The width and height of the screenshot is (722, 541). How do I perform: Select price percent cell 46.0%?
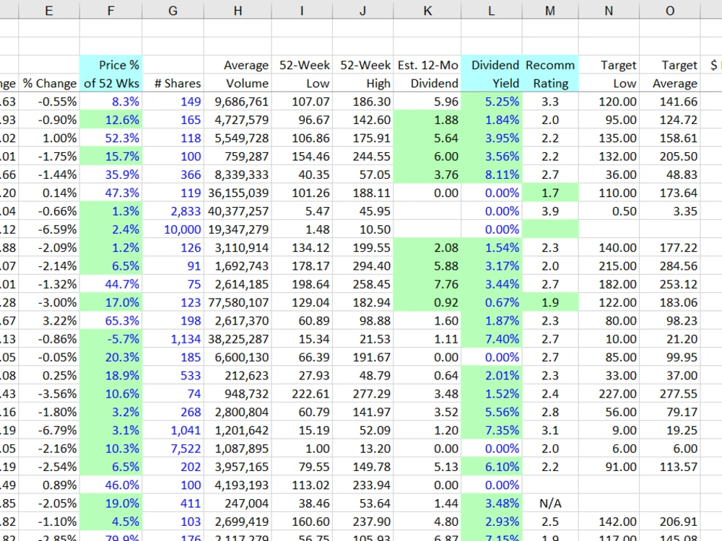click(111, 485)
